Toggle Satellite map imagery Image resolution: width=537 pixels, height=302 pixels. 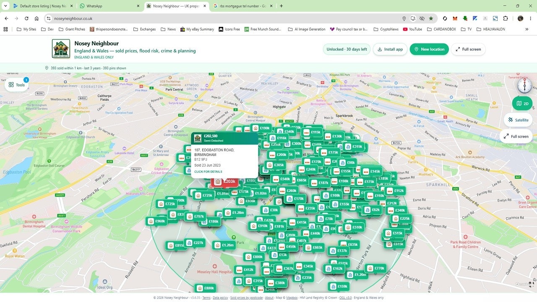(518, 120)
